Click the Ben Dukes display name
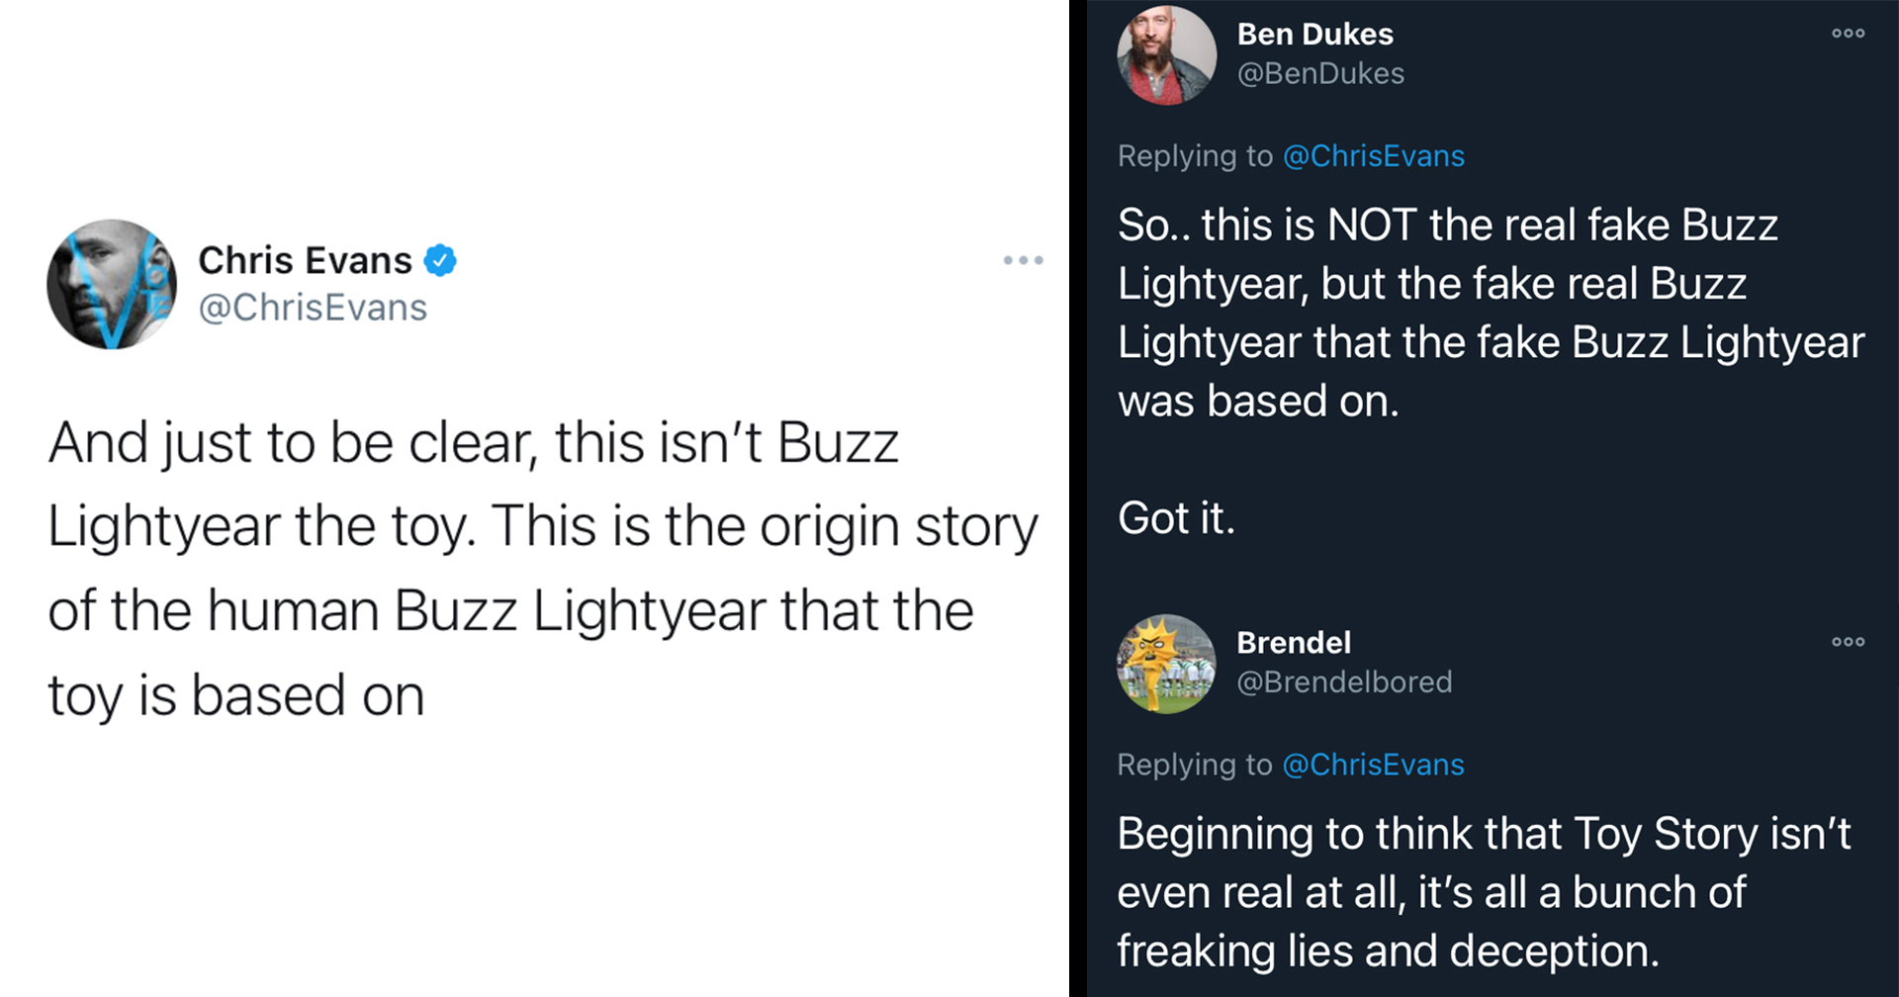Image resolution: width=1899 pixels, height=997 pixels. [1314, 34]
